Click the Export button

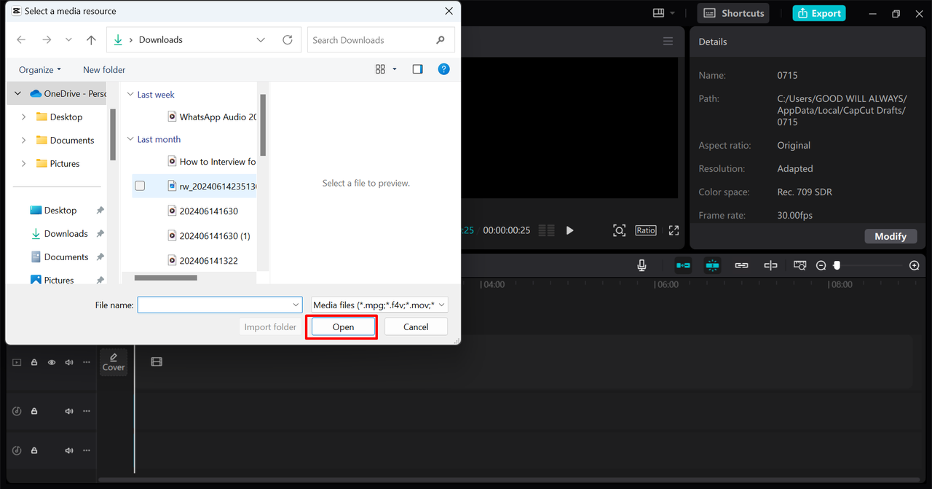coord(819,13)
